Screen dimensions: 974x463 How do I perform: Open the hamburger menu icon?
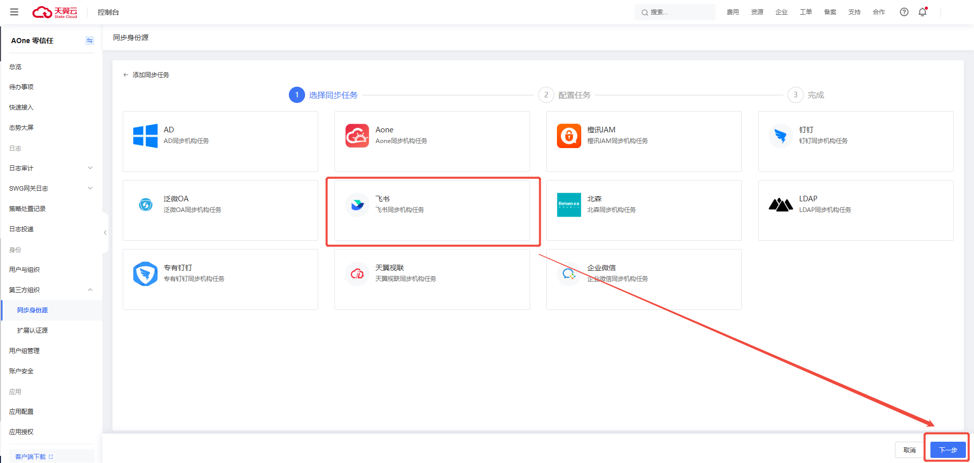[x=14, y=12]
